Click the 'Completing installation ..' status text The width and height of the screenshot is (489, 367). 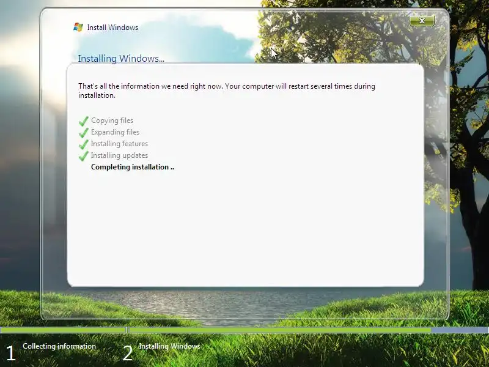point(133,167)
